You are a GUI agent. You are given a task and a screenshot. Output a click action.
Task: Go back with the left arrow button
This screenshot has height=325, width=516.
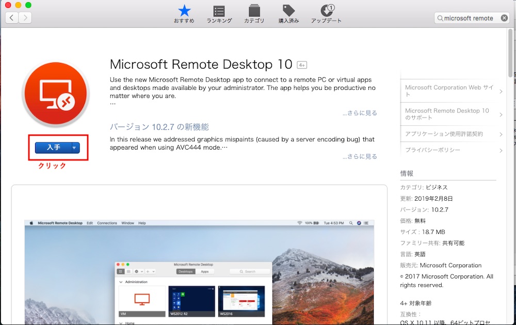tap(12, 18)
